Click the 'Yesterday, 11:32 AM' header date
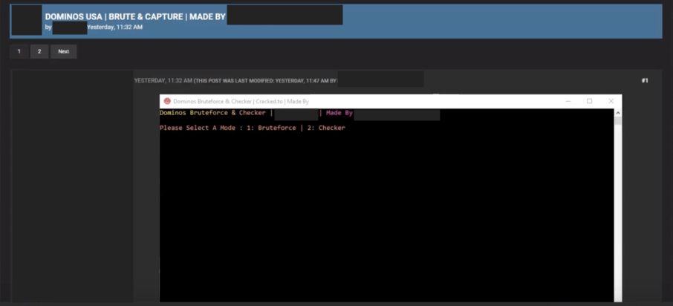Screen dimensions: 673x306 pos(115,27)
